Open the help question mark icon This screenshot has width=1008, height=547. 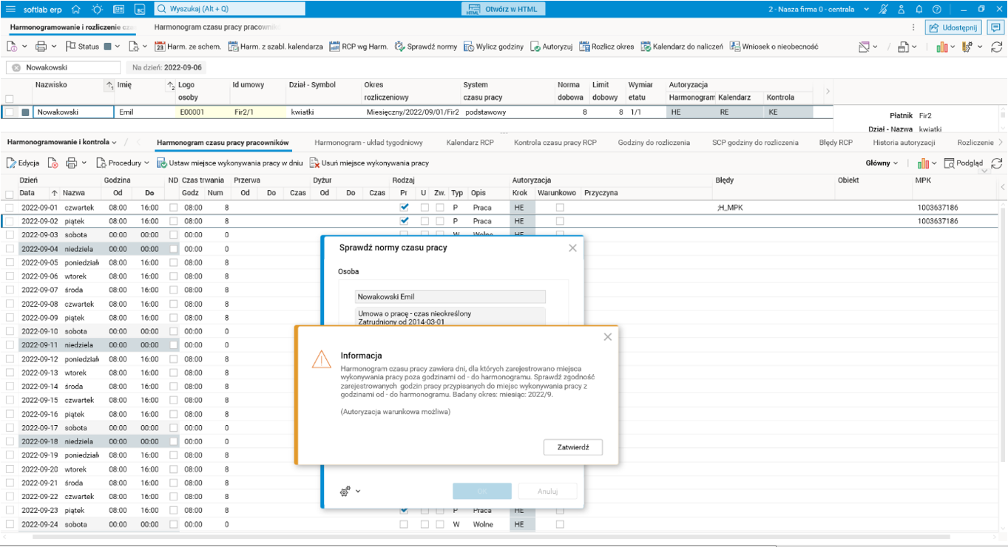[x=937, y=10]
